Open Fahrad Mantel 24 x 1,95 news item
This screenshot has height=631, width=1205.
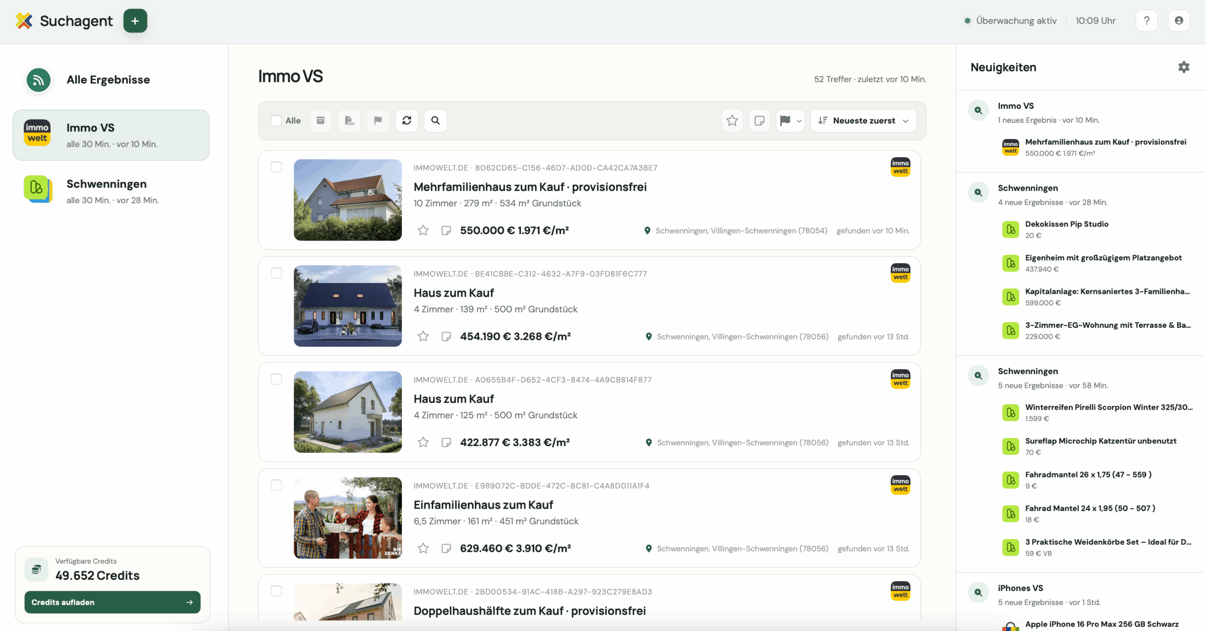pyautogui.click(x=1097, y=514)
